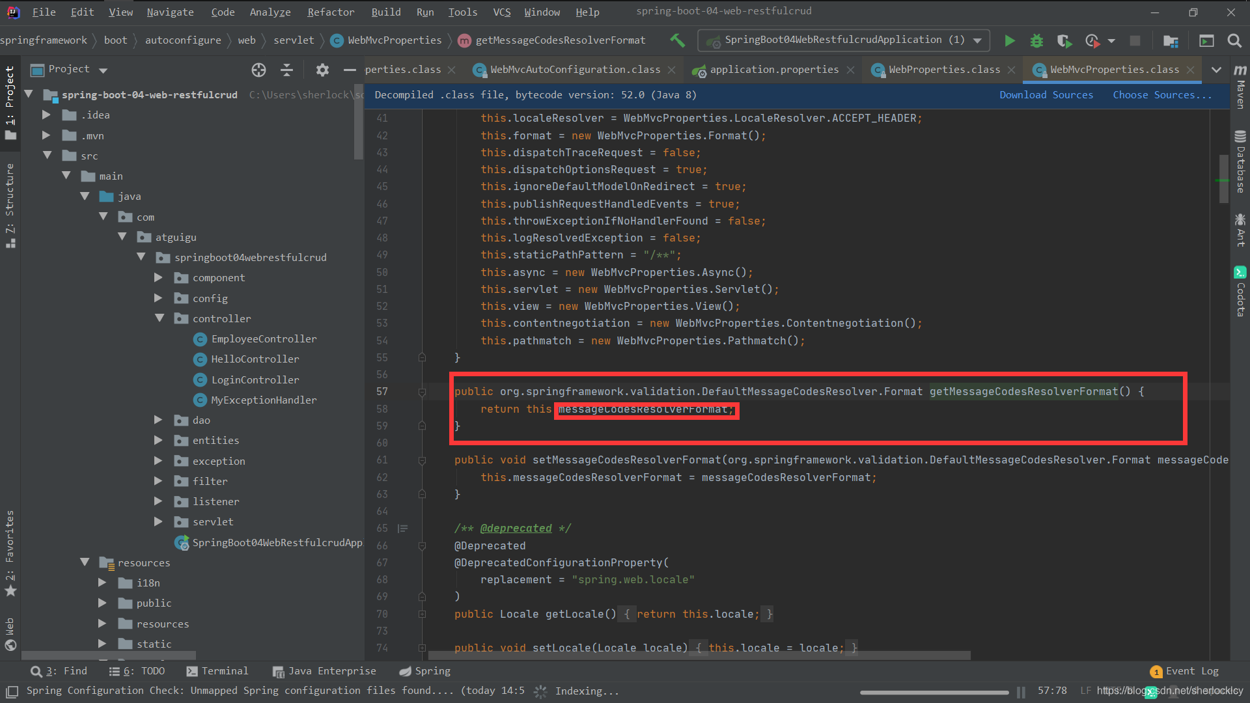The height and width of the screenshot is (703, 1250).
Task: Toggle tool window bars at bottom-left corner
Action: (11, 691)
